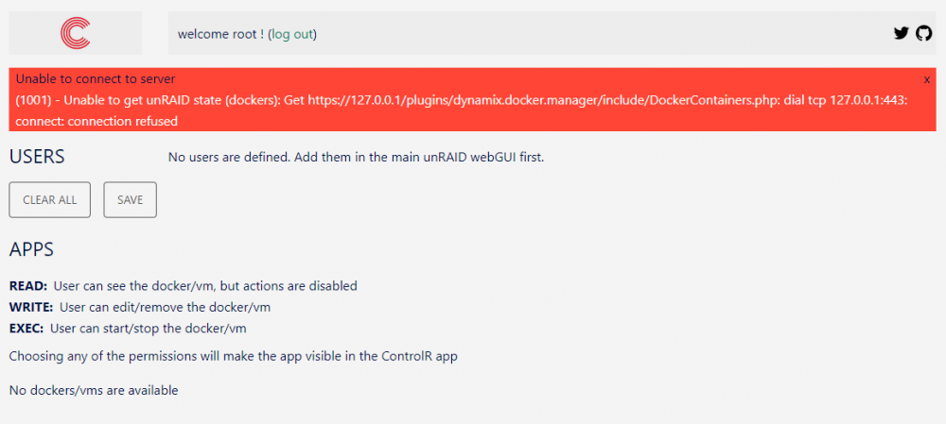Click the 'Choosing any of the permissions' note
The image size is (946, 424).
pos(233,356)
